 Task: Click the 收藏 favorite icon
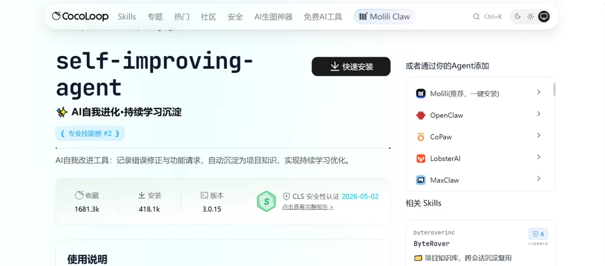click(x=79, y=195)
